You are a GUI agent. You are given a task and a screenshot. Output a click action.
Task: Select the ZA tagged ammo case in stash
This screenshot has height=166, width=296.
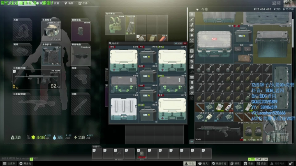(243, 35)
